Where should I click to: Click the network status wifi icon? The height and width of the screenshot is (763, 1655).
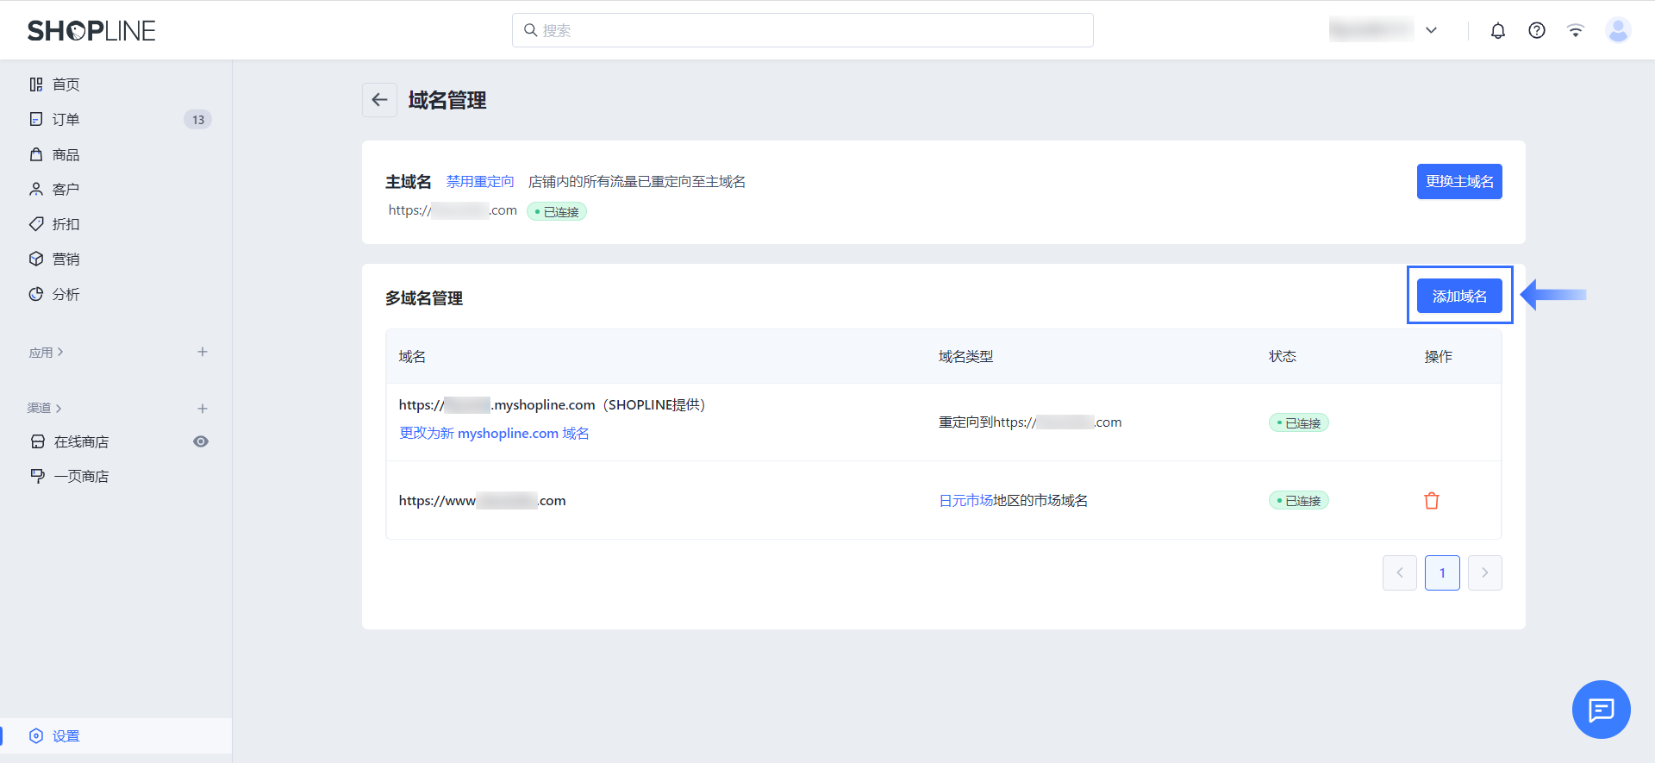1576,31
